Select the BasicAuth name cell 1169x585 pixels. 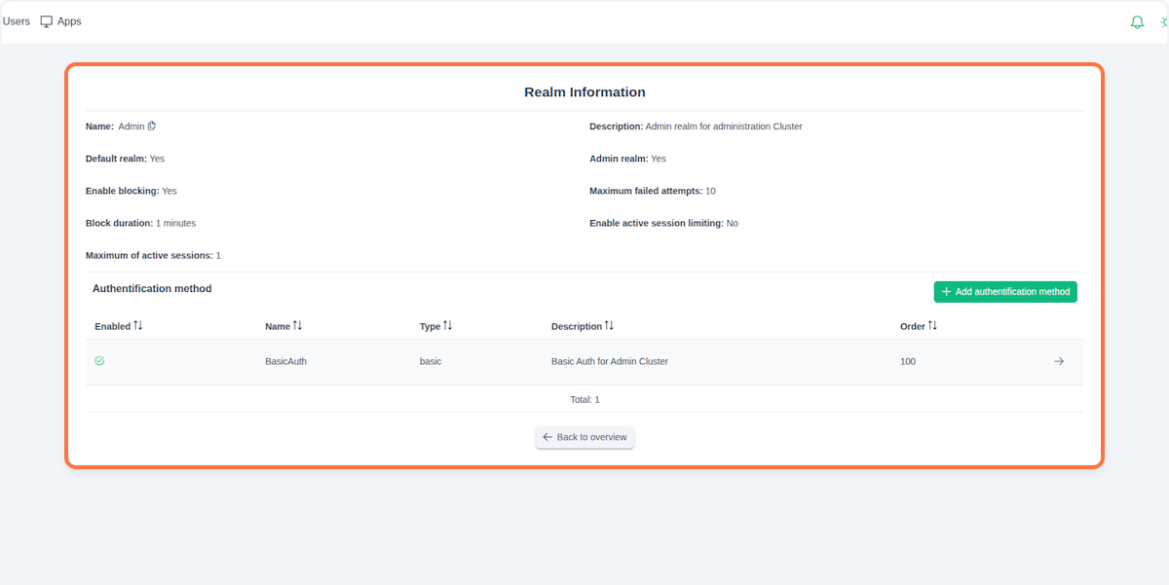(285, 361)
